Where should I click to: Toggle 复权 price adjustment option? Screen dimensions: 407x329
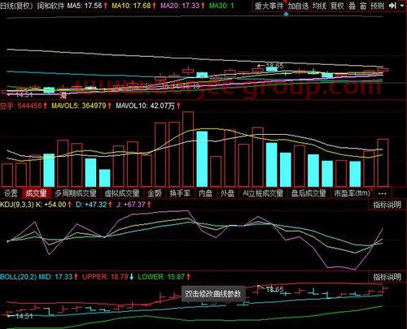[x=337, y=6]
